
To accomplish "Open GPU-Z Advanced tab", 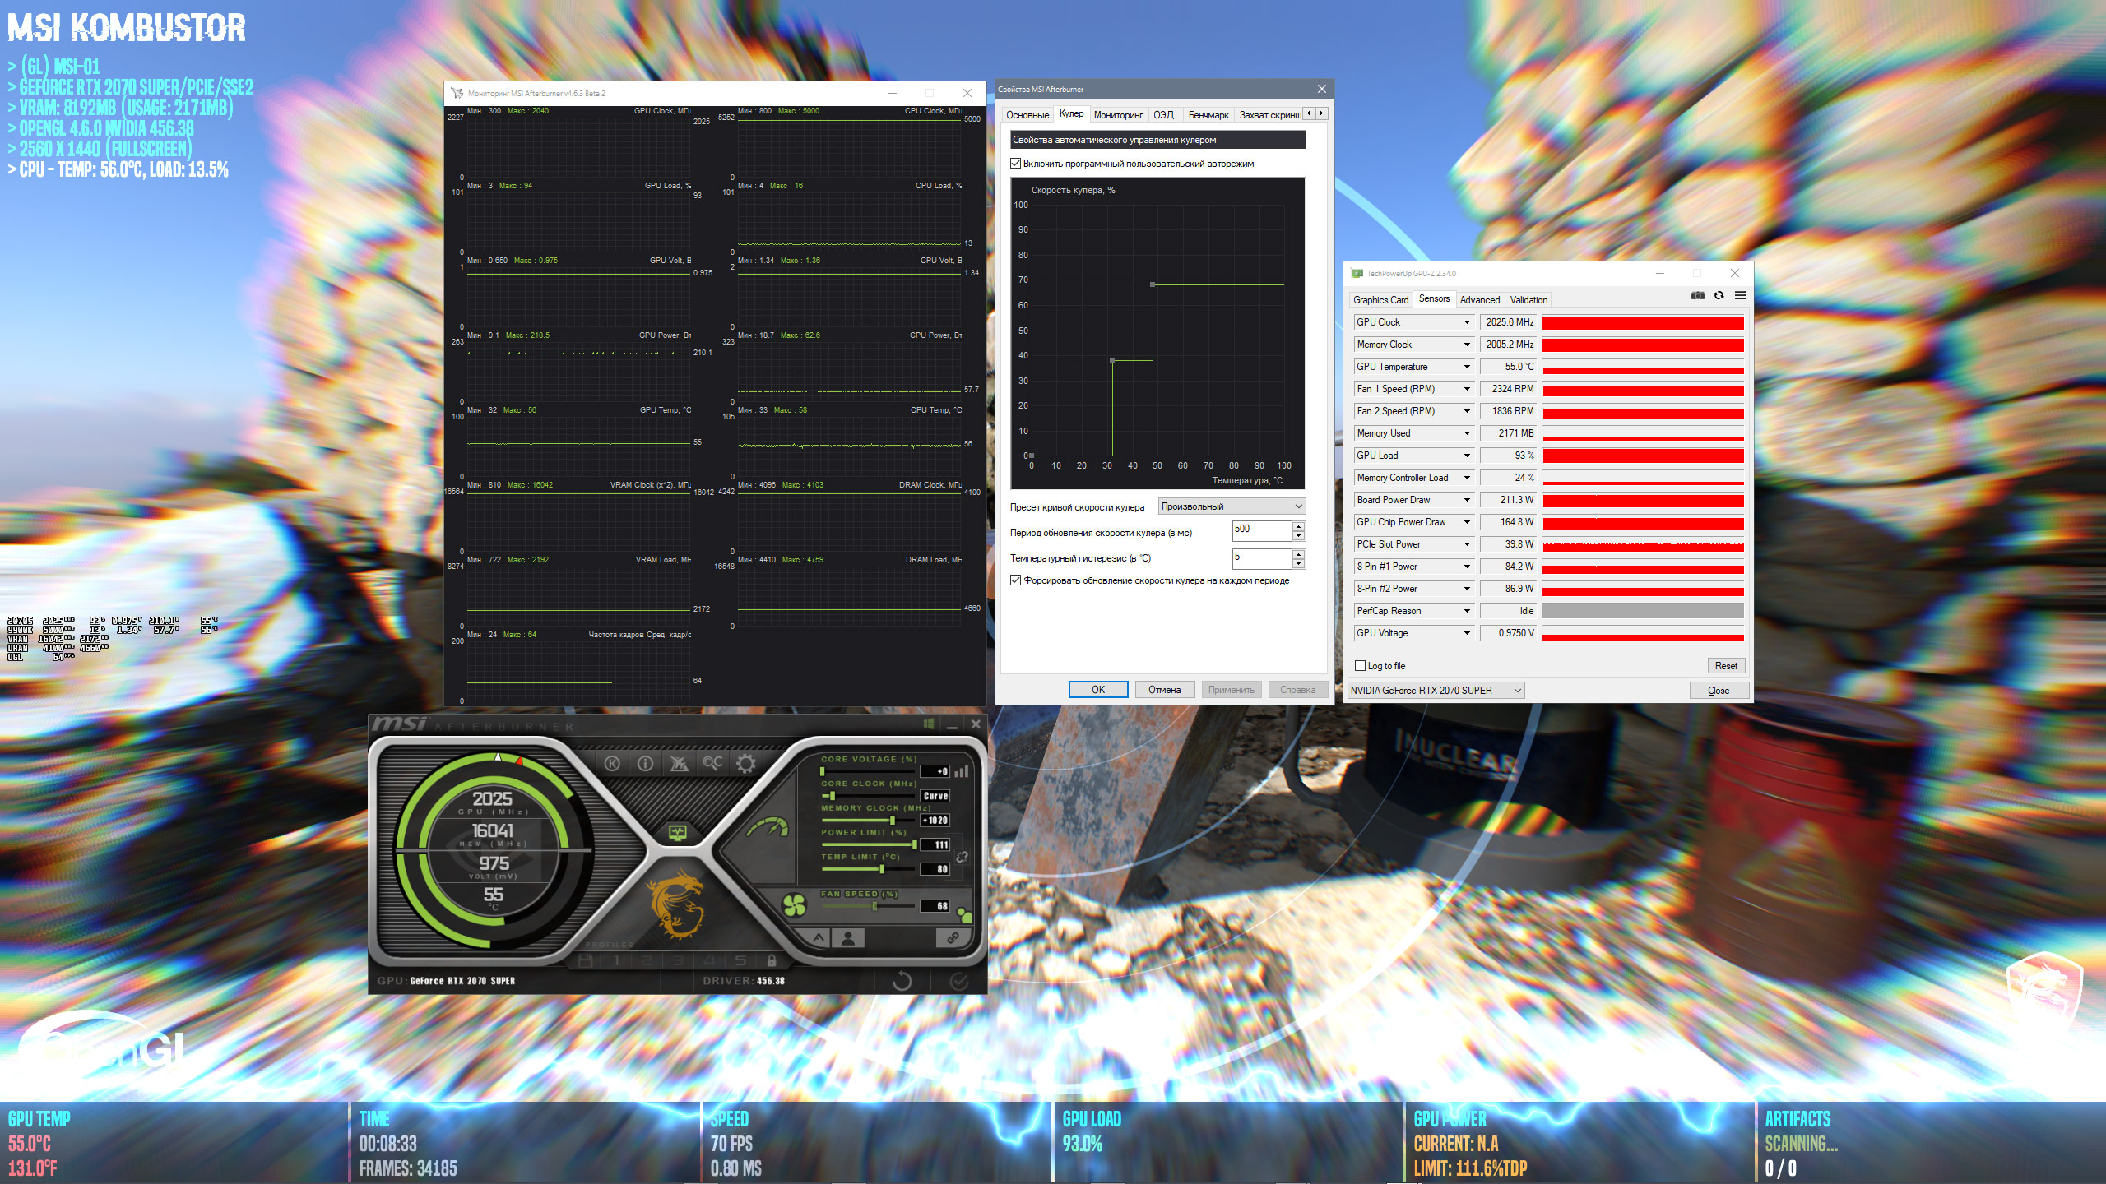I will point(1479,300).
